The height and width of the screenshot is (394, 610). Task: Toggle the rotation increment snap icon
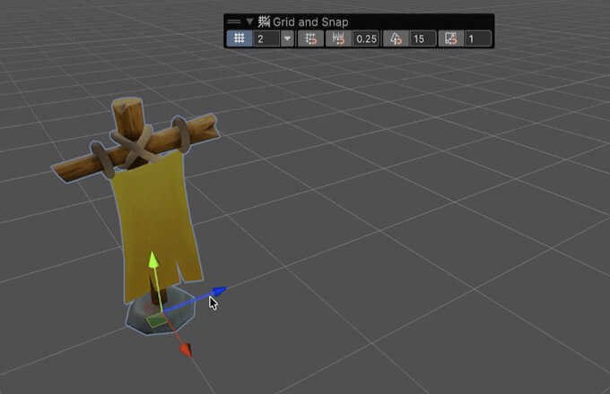coord(396,39)
